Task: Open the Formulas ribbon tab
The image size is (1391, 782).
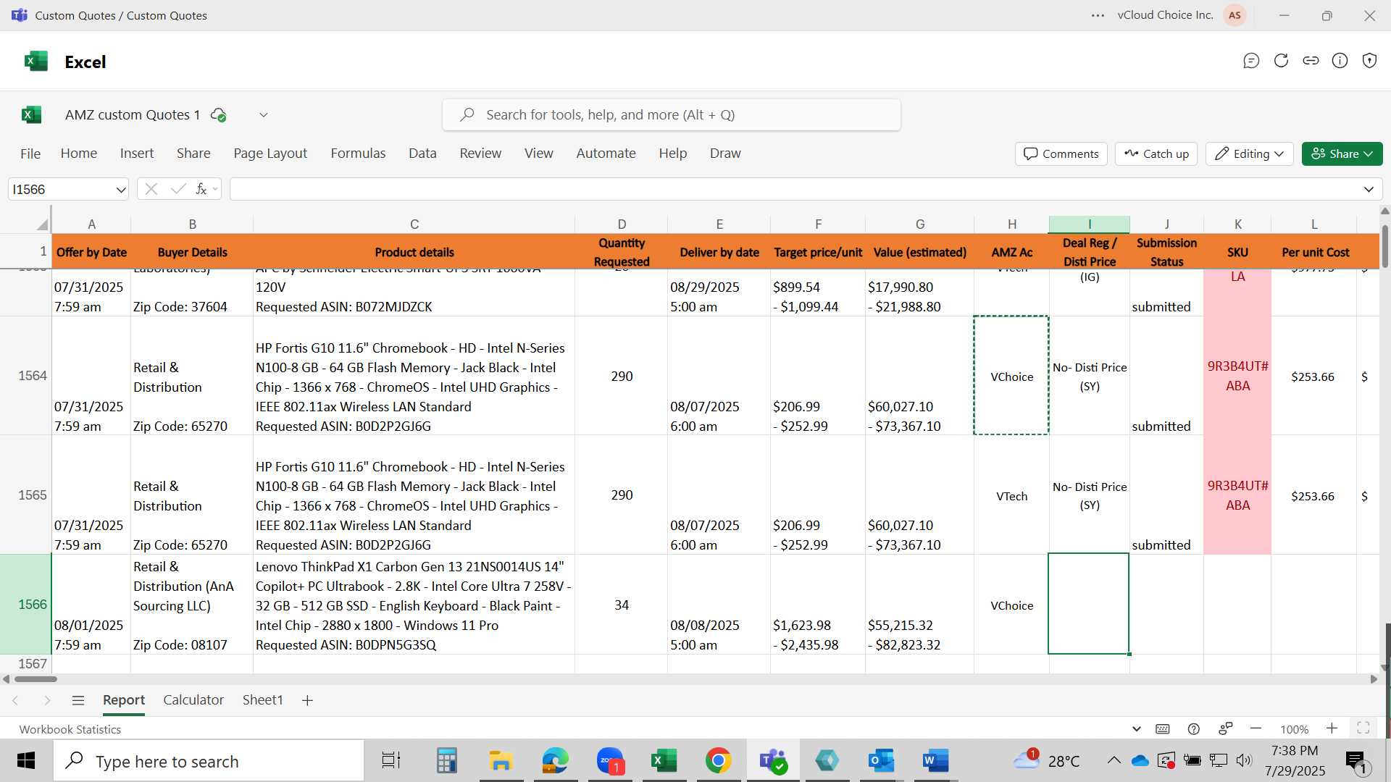Action: click(x=358, y=154)
